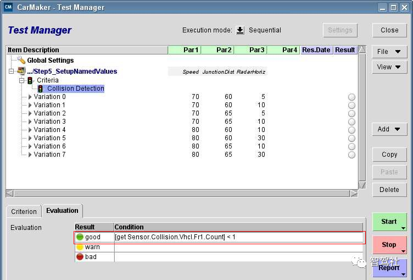Click the red bad status icon
The width and height of the screenshot is (413, 280).
80,257
